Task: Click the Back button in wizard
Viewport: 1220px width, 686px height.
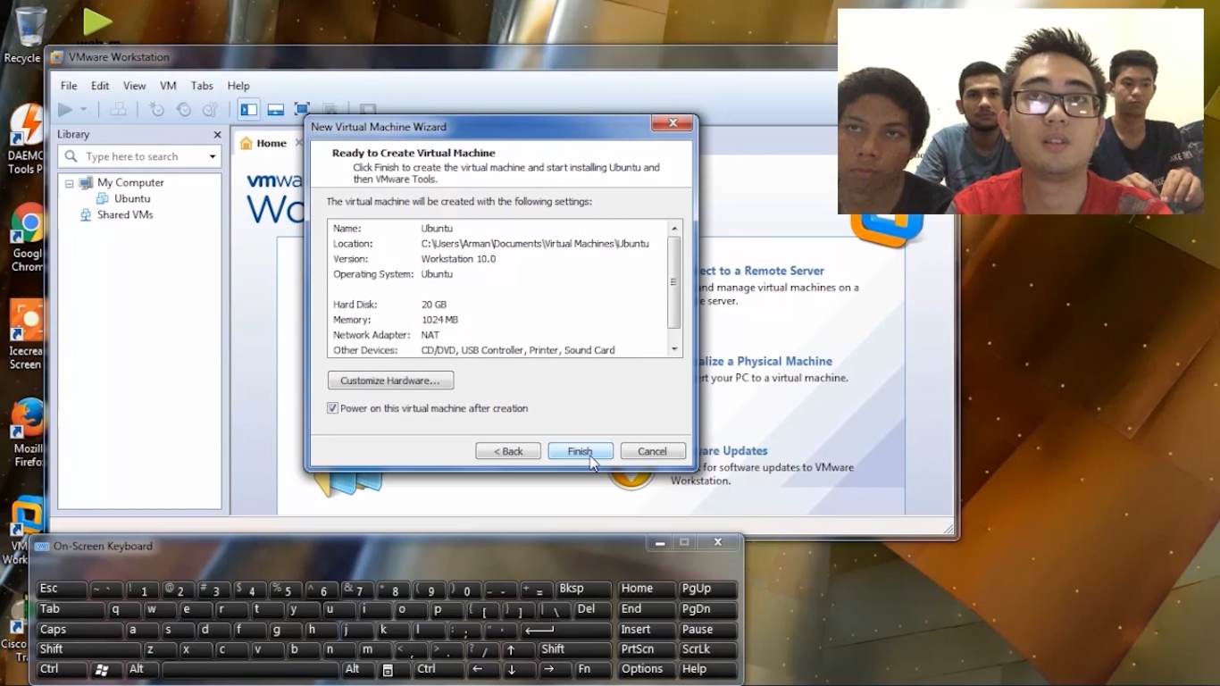Action: click(x=508, y=451)
